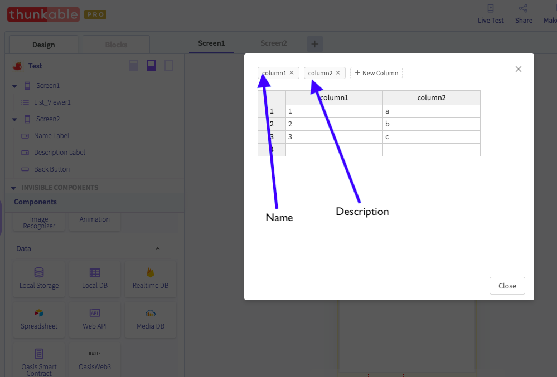Click the Share icon
The height and width of the screenshot is (377, 557).
tap(523, 8)
